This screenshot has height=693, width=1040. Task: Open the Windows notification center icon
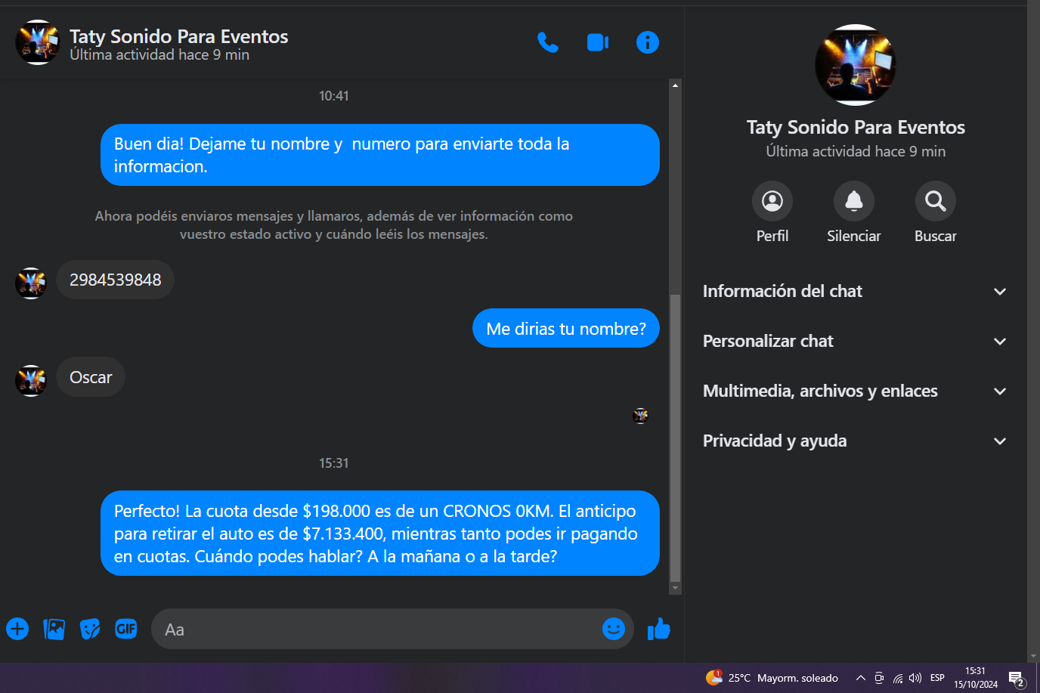pos(1017,678)
